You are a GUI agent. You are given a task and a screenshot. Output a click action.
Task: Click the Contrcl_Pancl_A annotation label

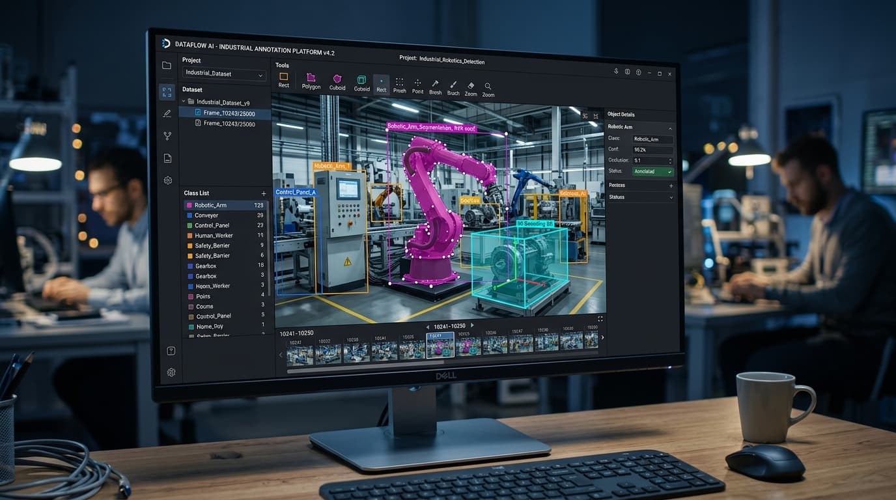296,193
